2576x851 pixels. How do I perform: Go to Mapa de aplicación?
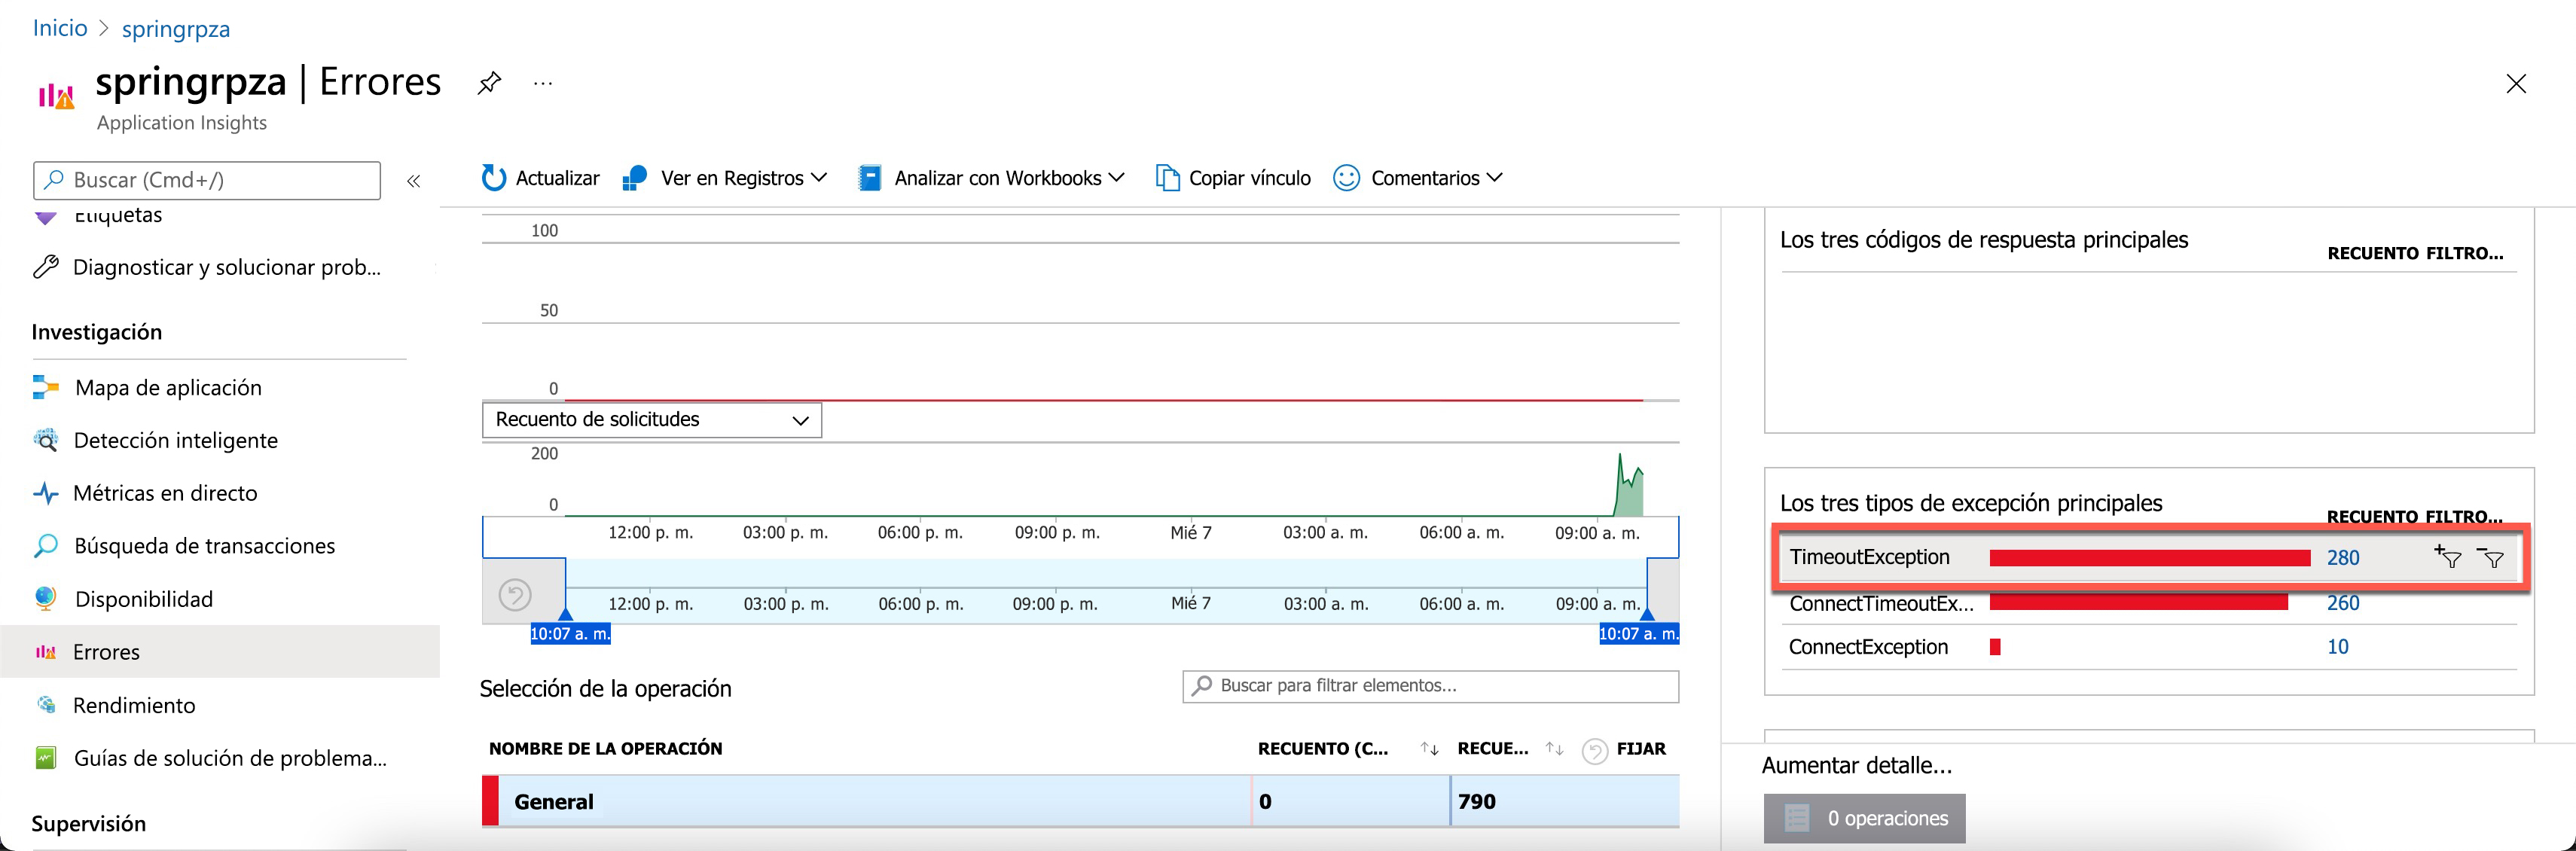point(168,388)
